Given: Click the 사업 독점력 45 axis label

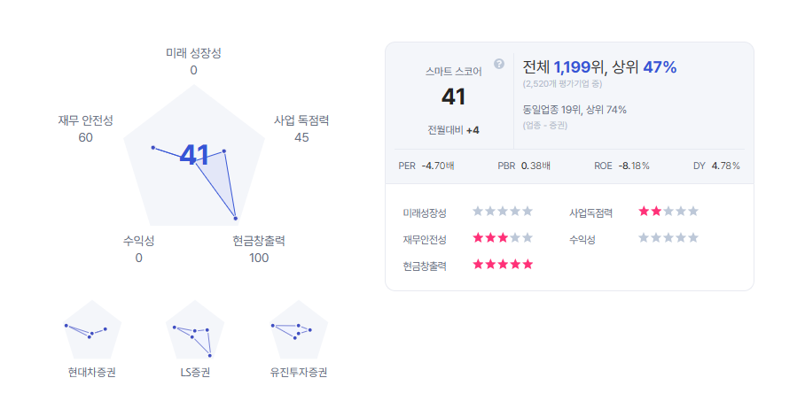Looking at the screenshot, I should tap(301, 129).
